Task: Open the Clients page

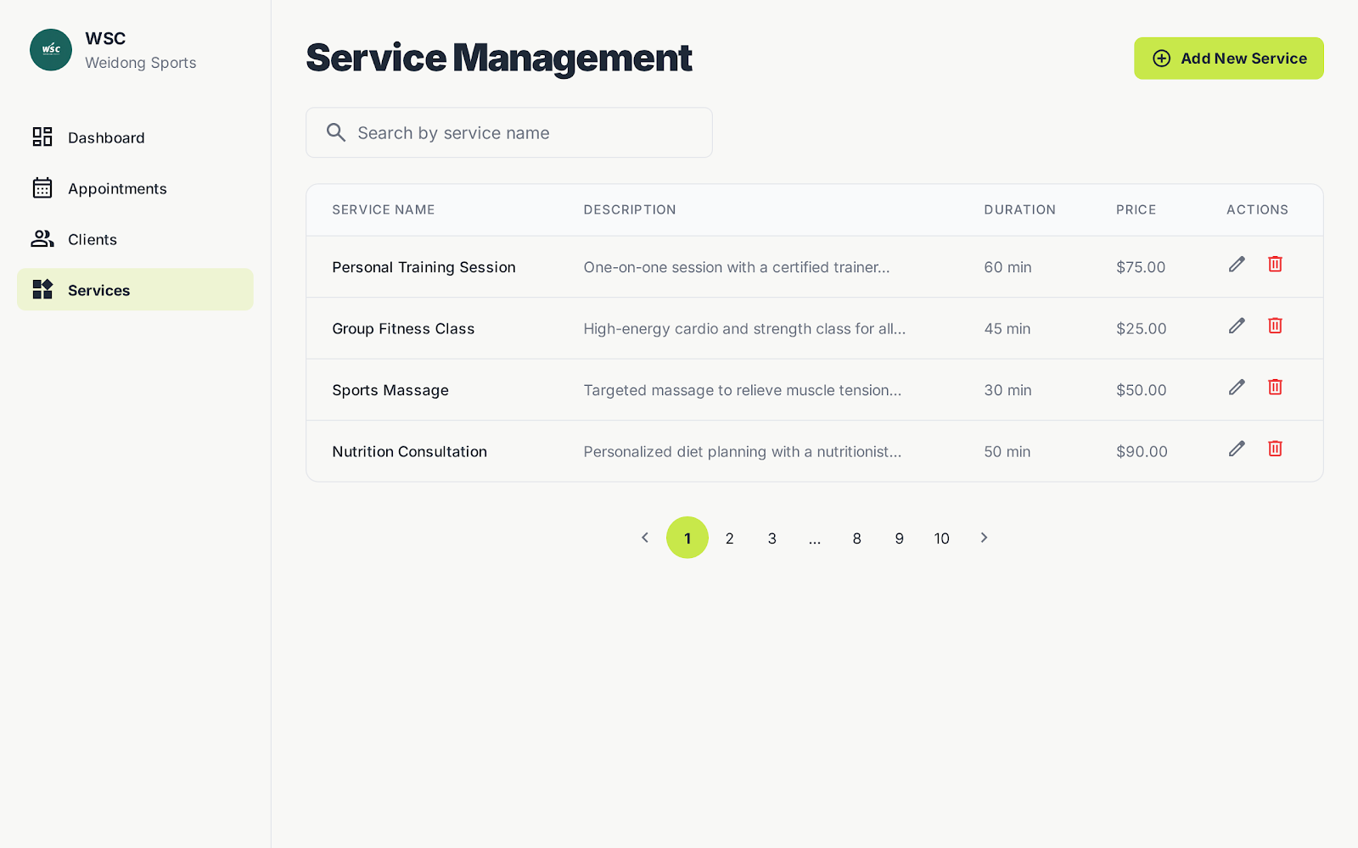Action: point(93,239)
